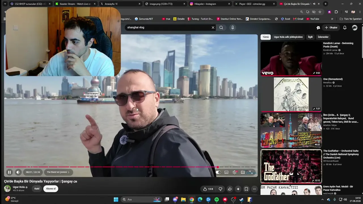Subscribe using the 'Abone ol' button
The width and height of the screenshot is (363, 204).
(x=51, y=189)
